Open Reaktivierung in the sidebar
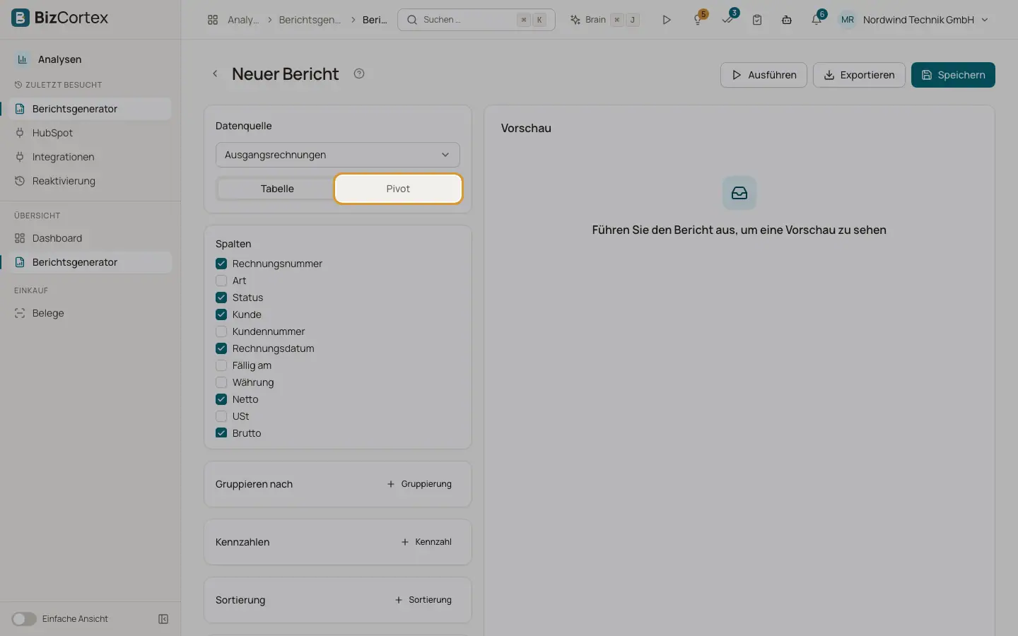The height and width of the screenshot is (636, 1018). tap(90, 181)
